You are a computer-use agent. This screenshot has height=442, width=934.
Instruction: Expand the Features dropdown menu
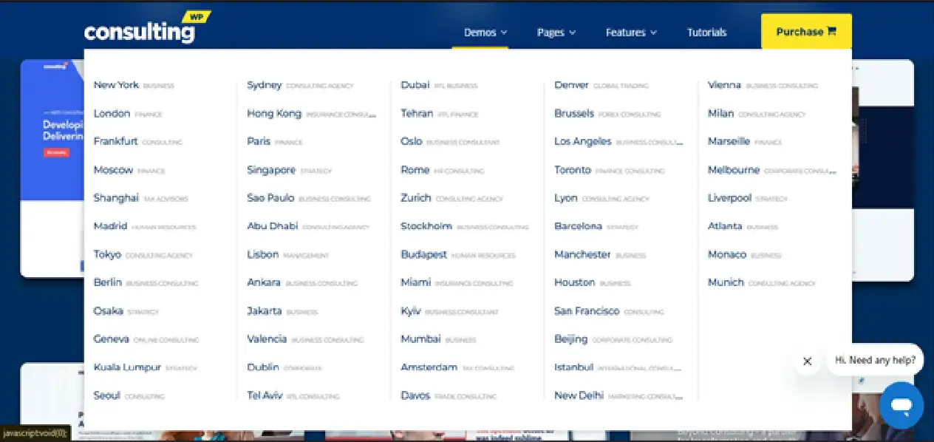coord(631,33)
